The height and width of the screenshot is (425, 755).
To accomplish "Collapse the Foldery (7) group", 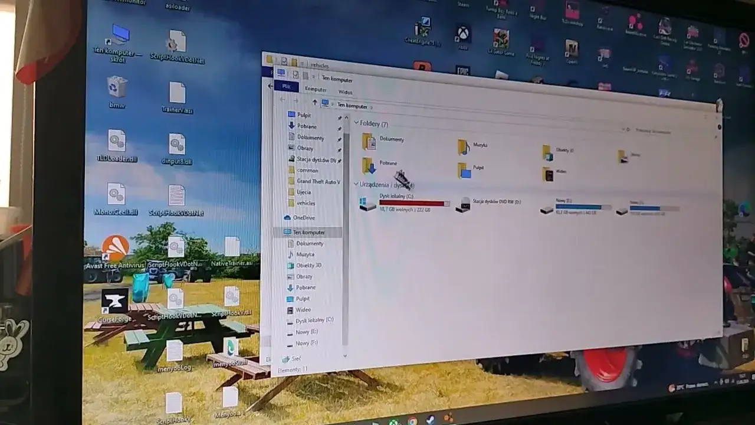I will pyautogui.click(x=356, y=123).
